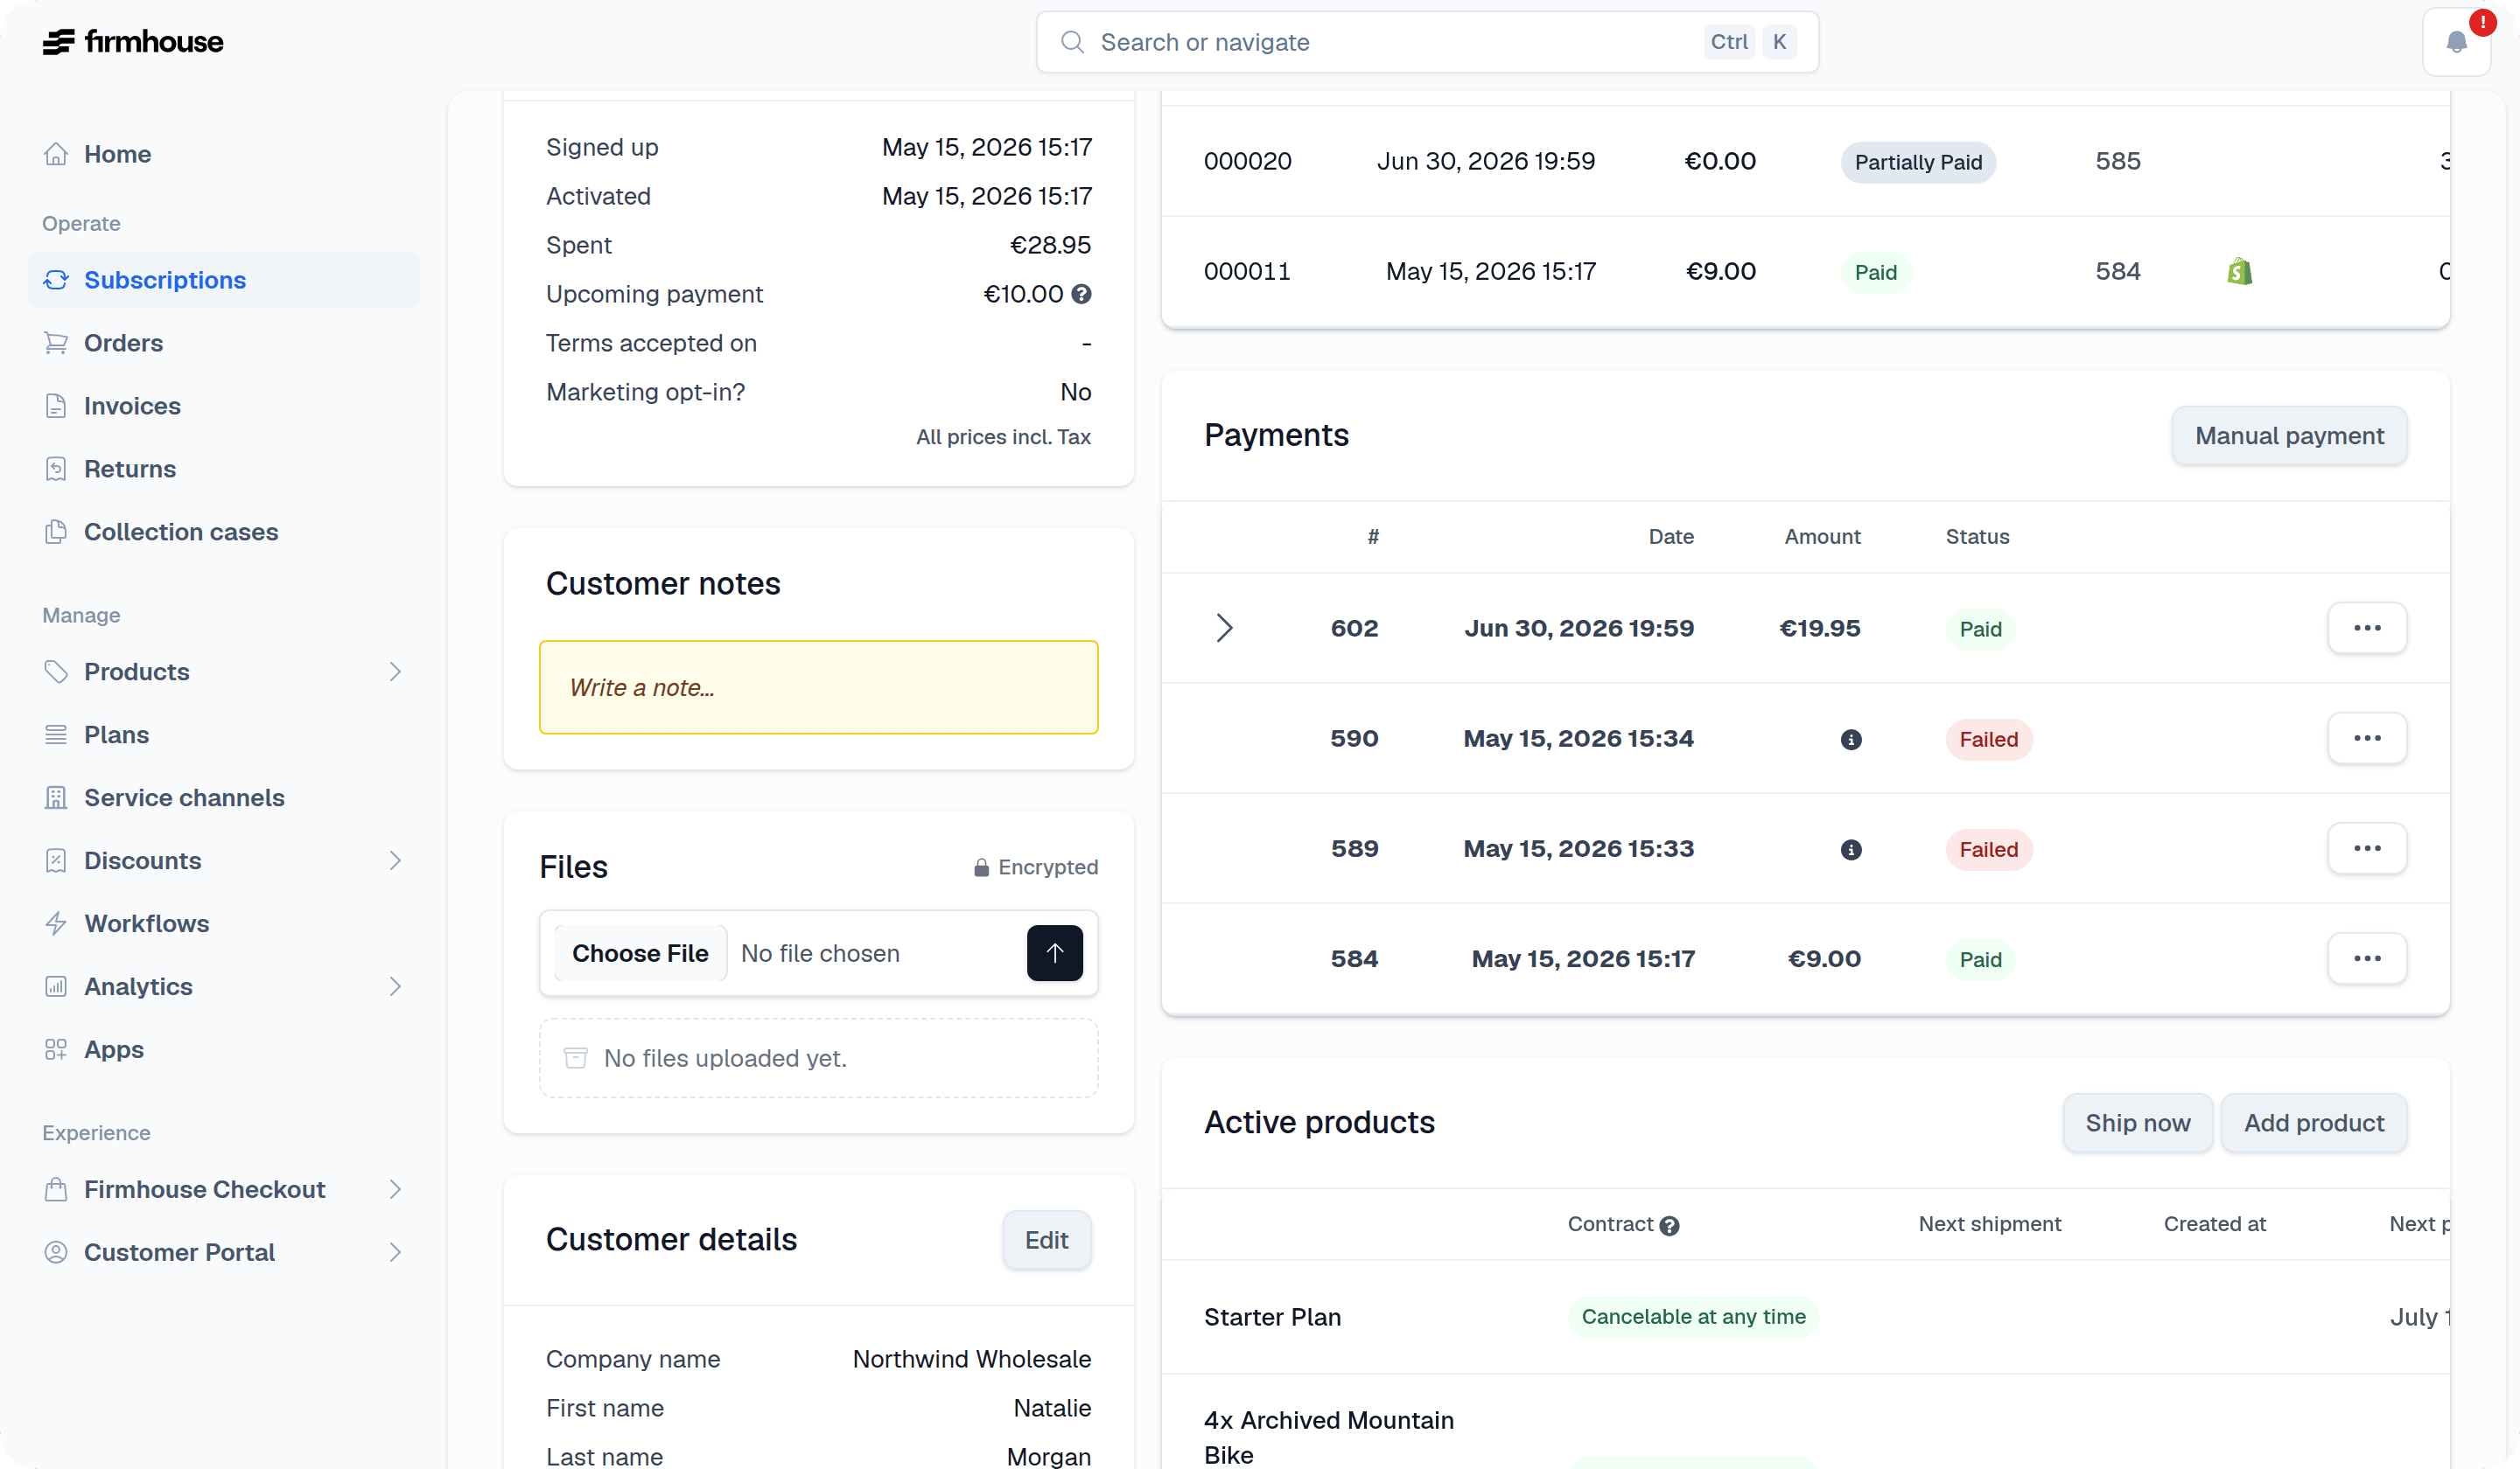Expand the Firmhouse Checkout submenu chevron
Screen dimensions: 2520x1469
395,1189
